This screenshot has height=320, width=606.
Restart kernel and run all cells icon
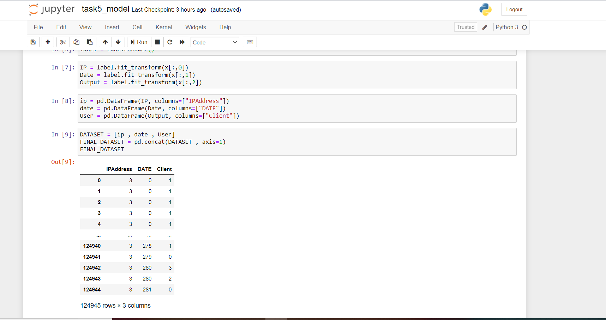point(182,42)
